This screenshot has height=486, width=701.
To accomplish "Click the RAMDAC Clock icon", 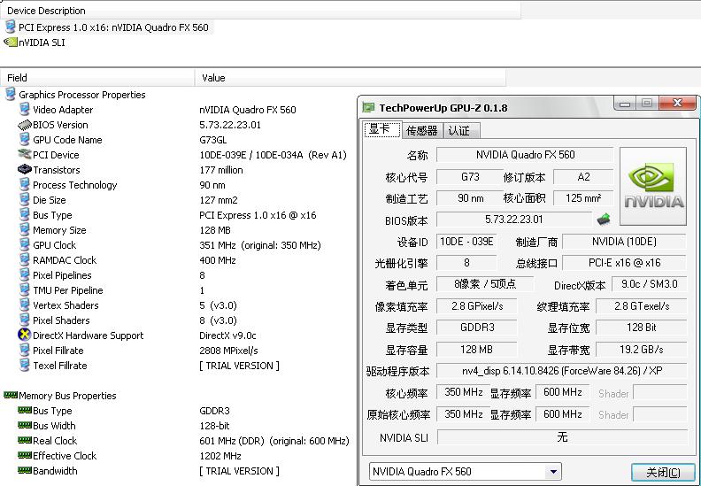I will (x=24, y=259).
